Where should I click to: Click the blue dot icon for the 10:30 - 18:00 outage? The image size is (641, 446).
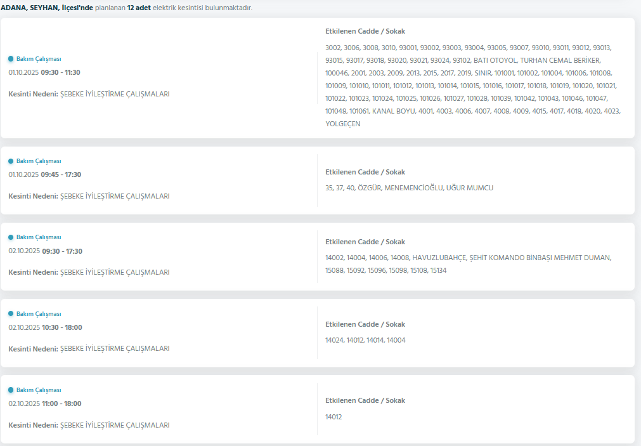coord(11,314)
